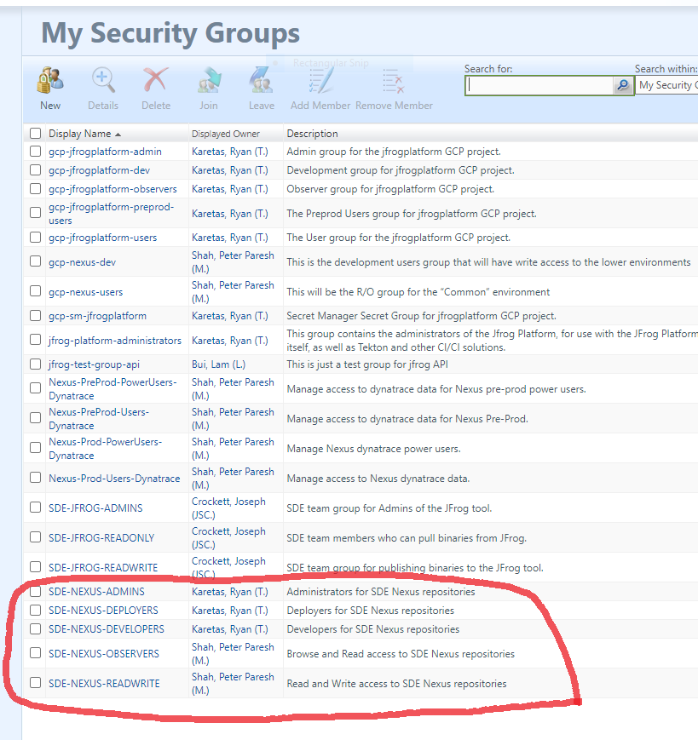The height and width of the screenshot is (740, 698).
Task: Click description 'Manage Nexus dynatrace power users.'
Action: point(373,449)
